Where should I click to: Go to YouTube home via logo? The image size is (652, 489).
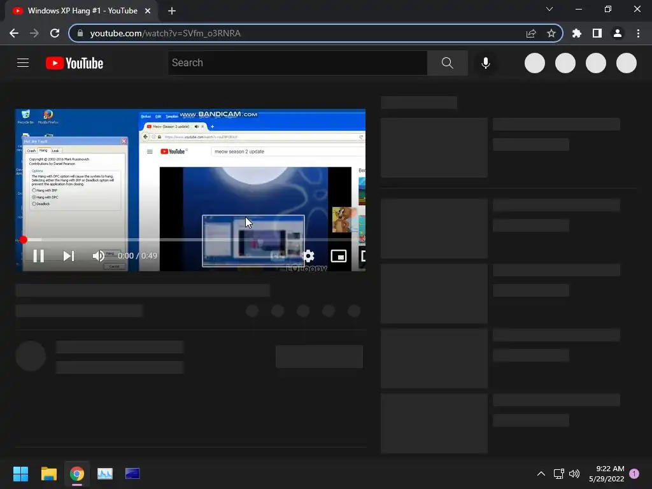pos(74,63)
